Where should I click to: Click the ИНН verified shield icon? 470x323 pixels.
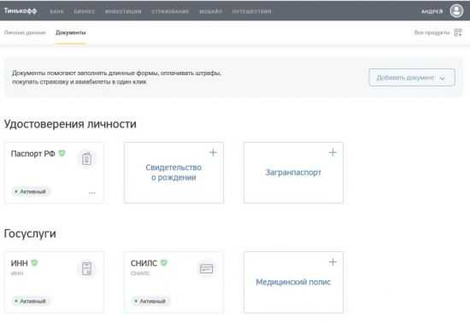coord(34,263)
